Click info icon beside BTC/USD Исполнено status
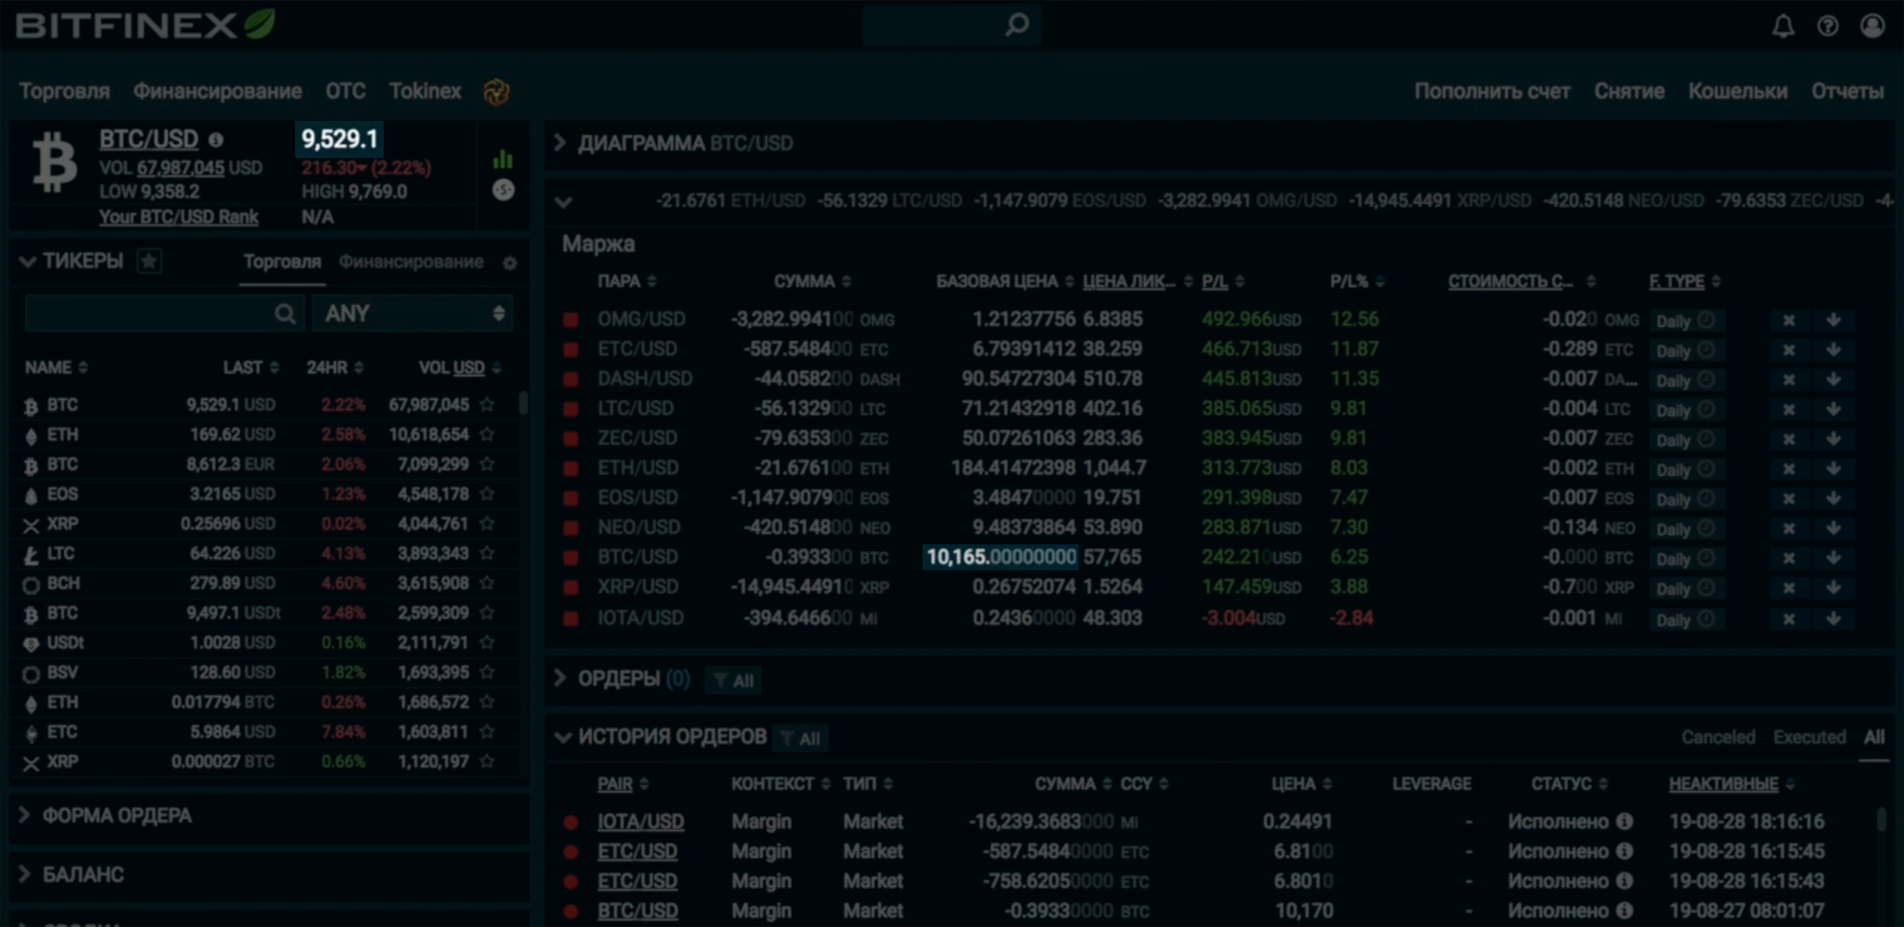The image size is (1904, 927). click(1624, 911)
